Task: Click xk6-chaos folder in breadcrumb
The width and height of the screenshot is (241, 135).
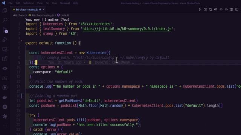Action: 18,15
